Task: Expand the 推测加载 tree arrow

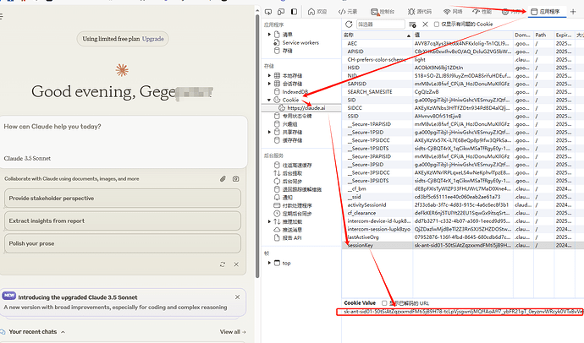Action: click(x=269, y=221)
